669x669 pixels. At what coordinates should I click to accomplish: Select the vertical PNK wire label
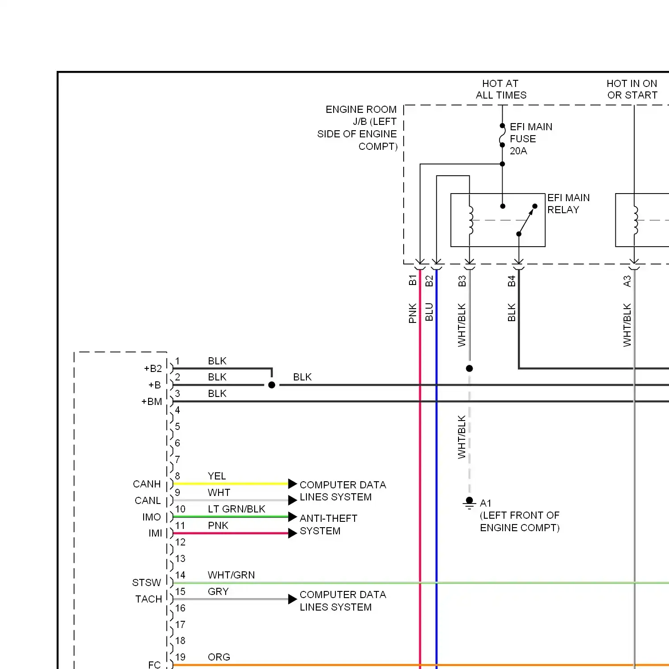(413, 313)
